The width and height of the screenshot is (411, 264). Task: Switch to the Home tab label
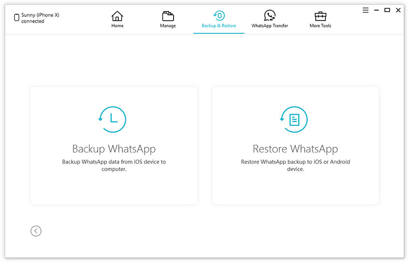coord(117,26)
